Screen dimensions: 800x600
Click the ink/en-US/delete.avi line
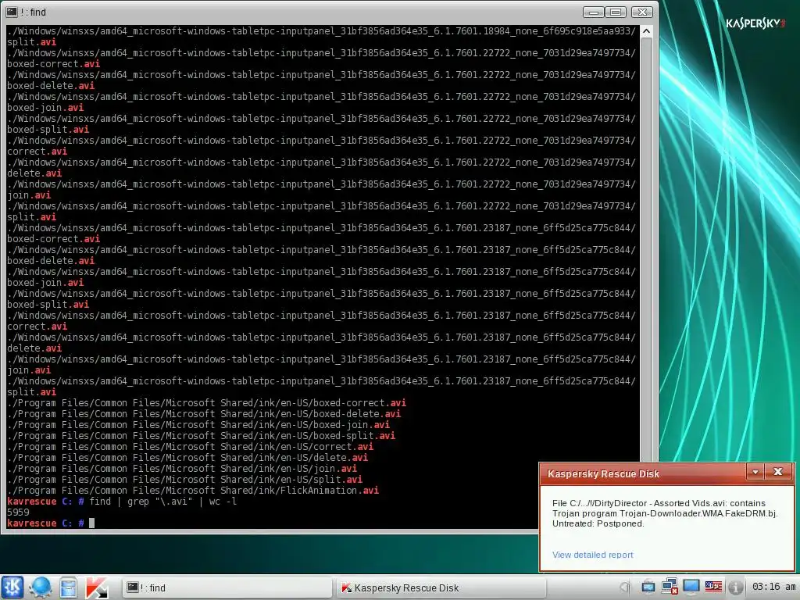[187, 458]
